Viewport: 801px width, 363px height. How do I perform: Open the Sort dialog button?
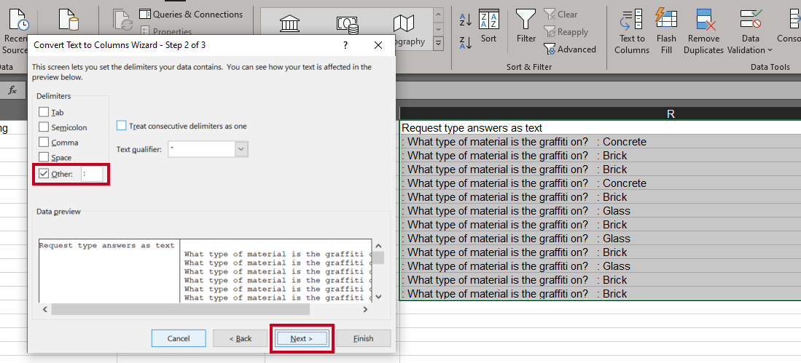(x=488, y=25)
